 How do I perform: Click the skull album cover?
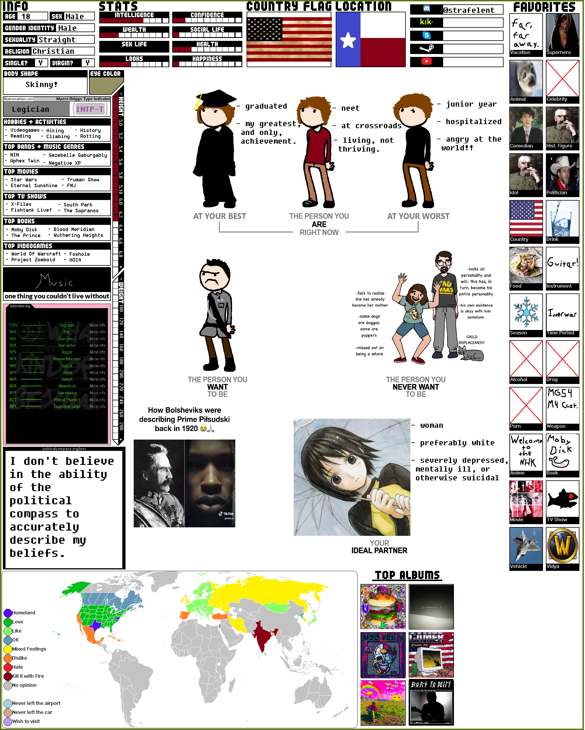pyautogui.click(x=383, y=655)
